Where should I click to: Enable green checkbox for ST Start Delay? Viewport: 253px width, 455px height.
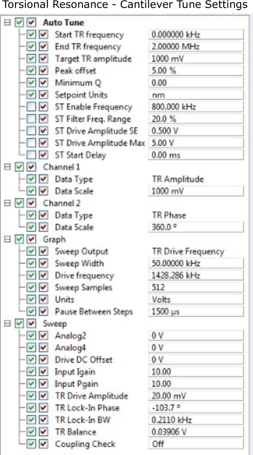click(31, 155)
